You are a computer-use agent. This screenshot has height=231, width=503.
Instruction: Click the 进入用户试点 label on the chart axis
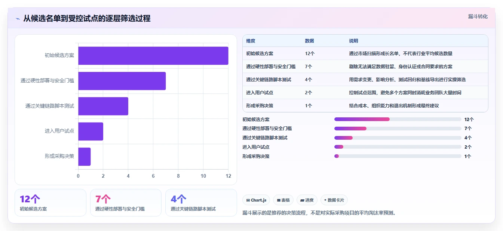[59, 131]
